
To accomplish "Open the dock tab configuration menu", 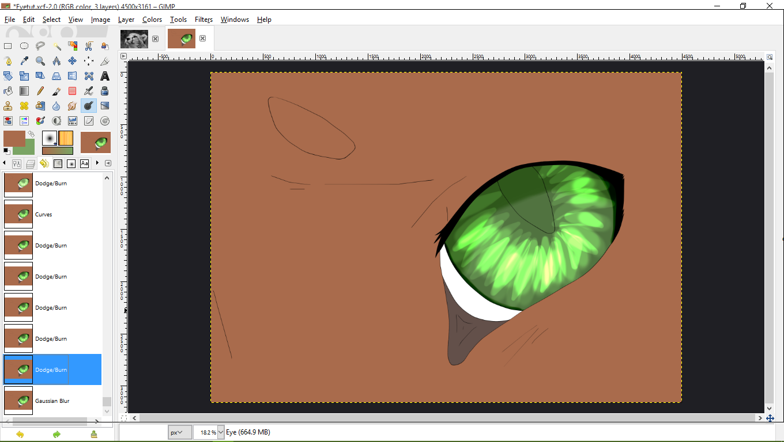I will pyautogui.click(x=108, y=163).
